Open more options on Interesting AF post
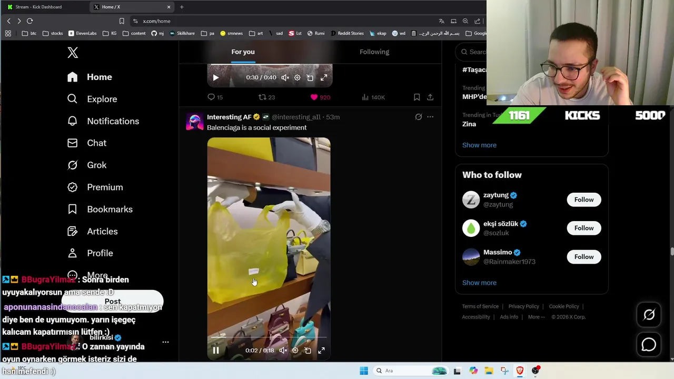Viewport: 674px width, 379px height. 430,117
